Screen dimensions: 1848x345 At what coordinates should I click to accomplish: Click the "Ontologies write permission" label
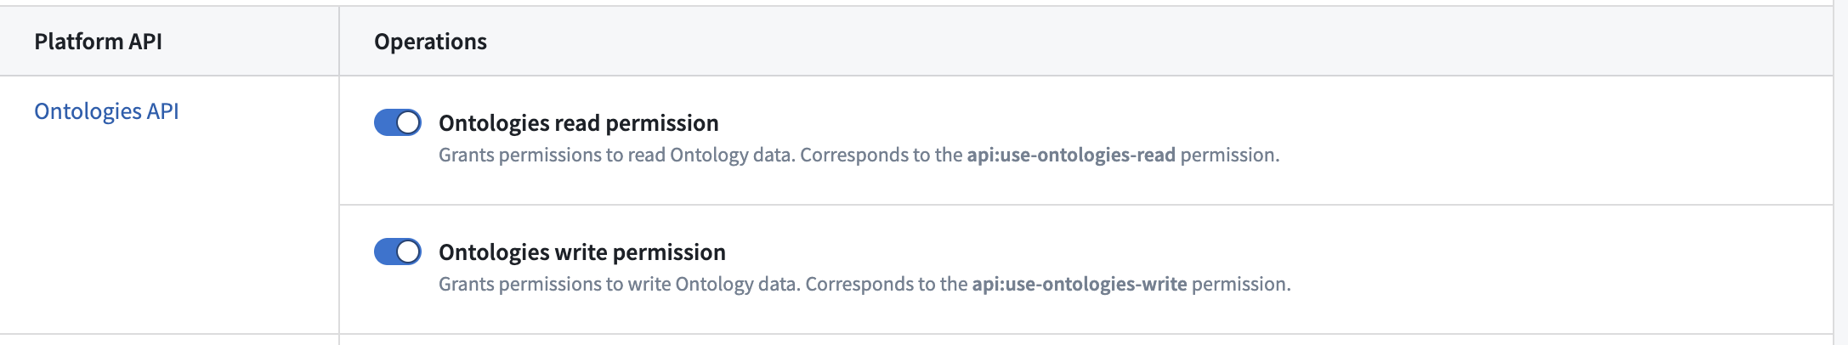pos(581,252)
